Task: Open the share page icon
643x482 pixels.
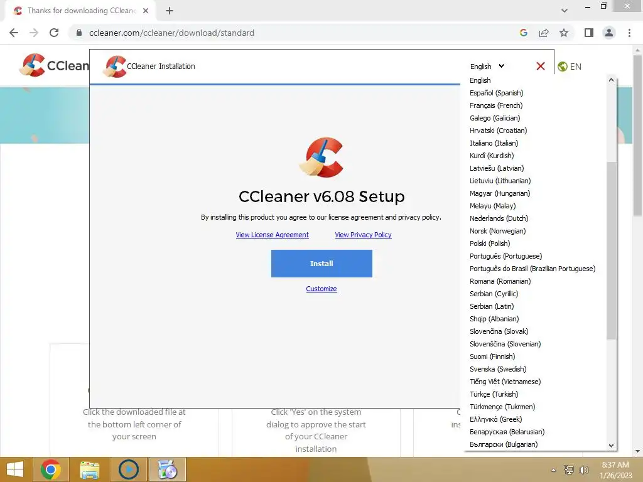Action: (x=544, y=33)
